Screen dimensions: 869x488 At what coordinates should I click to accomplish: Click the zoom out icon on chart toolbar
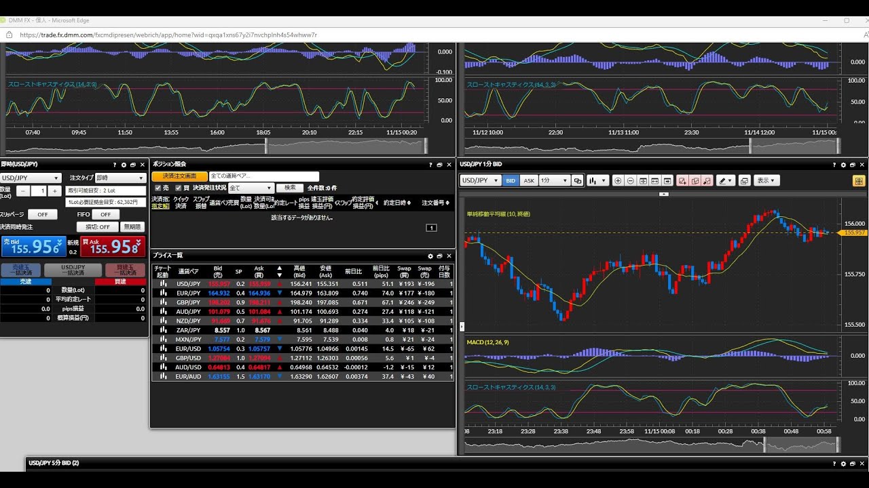pyautogui.click(x=630, y=181)
